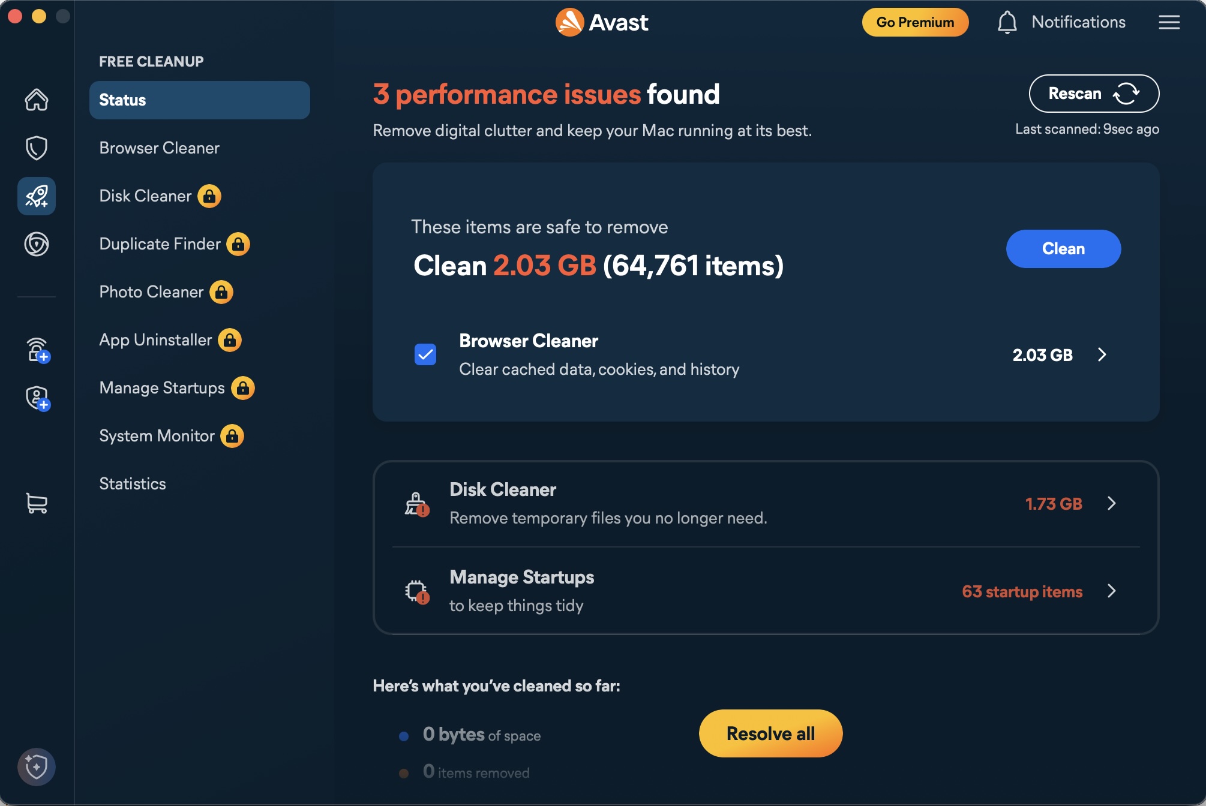Uncheck the Browser Cleaner checkbox
The image size is (1206, 806).
(425, 354)
